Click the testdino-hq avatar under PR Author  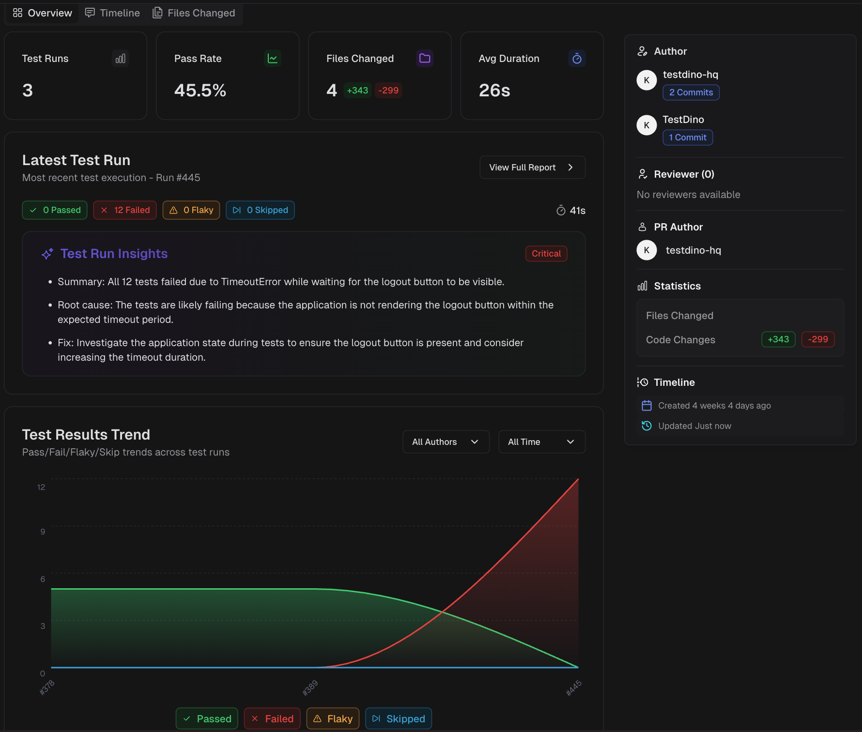click(646, 250)
